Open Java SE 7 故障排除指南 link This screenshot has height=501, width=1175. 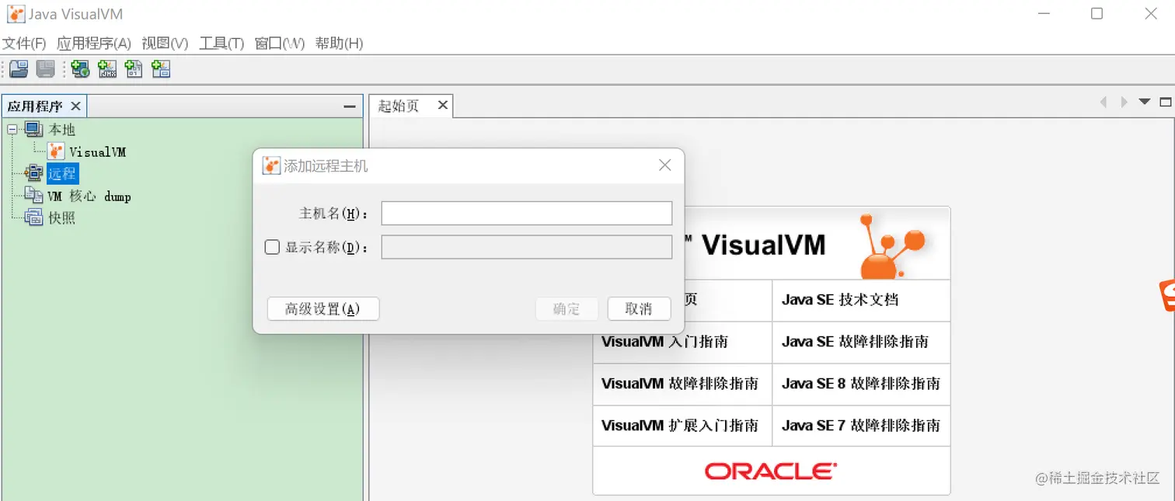[x=861, y=426]
